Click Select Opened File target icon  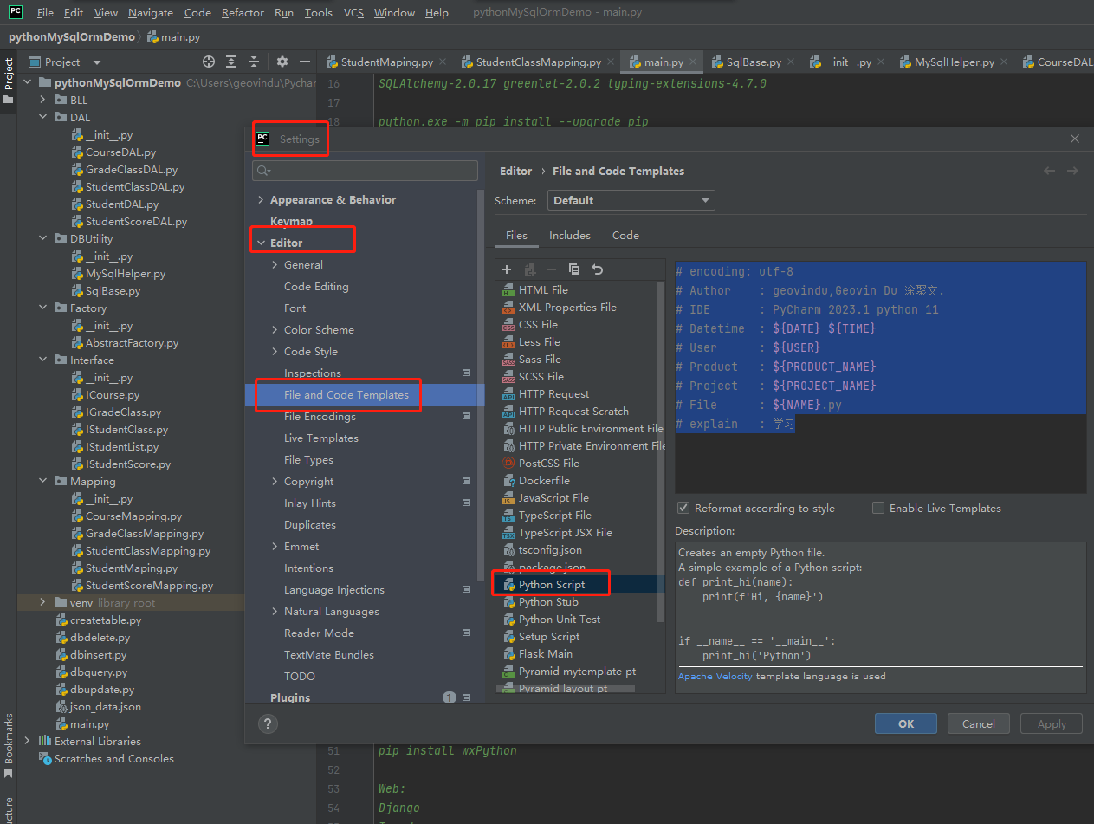(208, 62)
